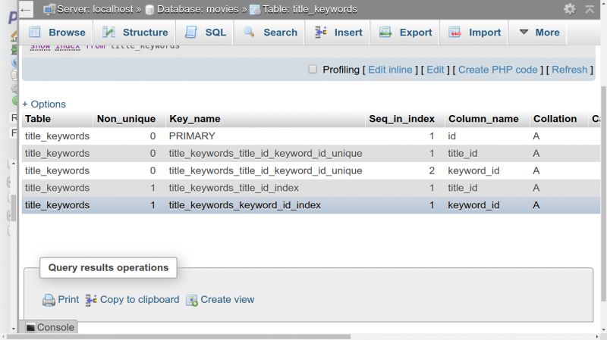The height and width of the screenshot is (340, 607).
Task: Click the Browse tab icon
Action: (34, 33)
